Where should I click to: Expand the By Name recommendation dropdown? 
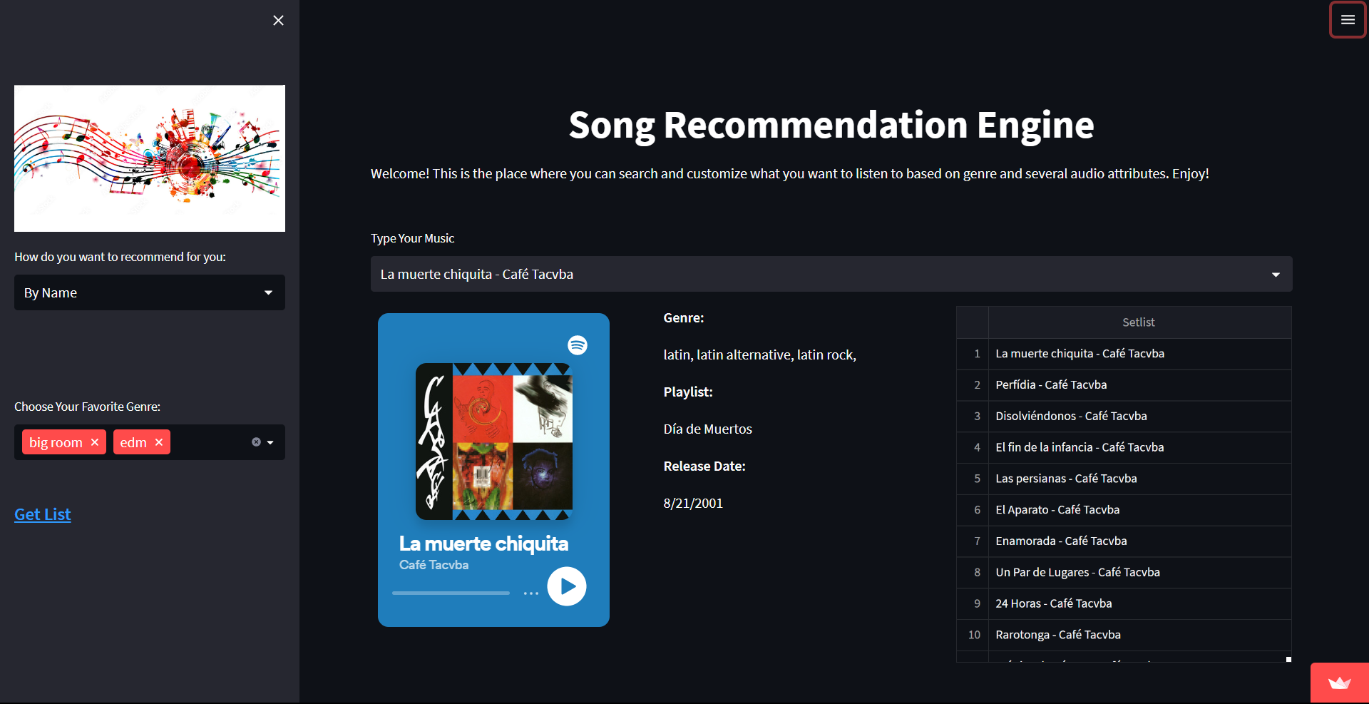coord(150,292)
